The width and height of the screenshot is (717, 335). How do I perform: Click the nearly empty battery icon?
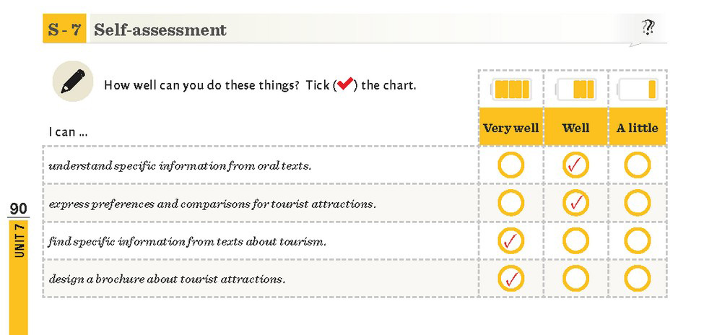[638, 89]
